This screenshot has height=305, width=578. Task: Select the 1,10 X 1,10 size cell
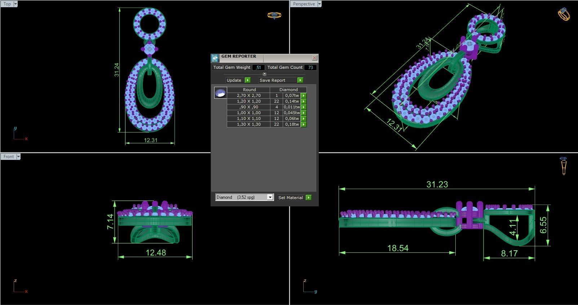click(248, 119)
